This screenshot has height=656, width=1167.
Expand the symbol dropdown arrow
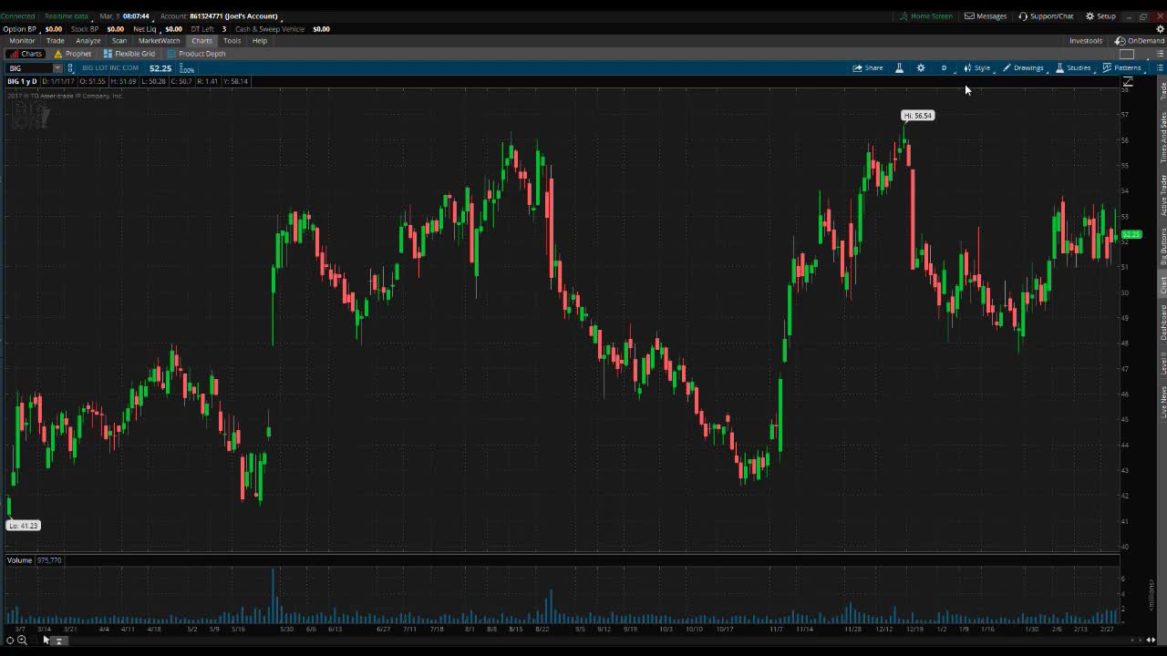(x=57, y=68)
